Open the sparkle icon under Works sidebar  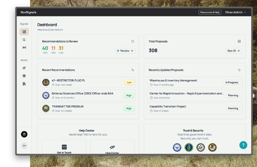coord(24,68)
